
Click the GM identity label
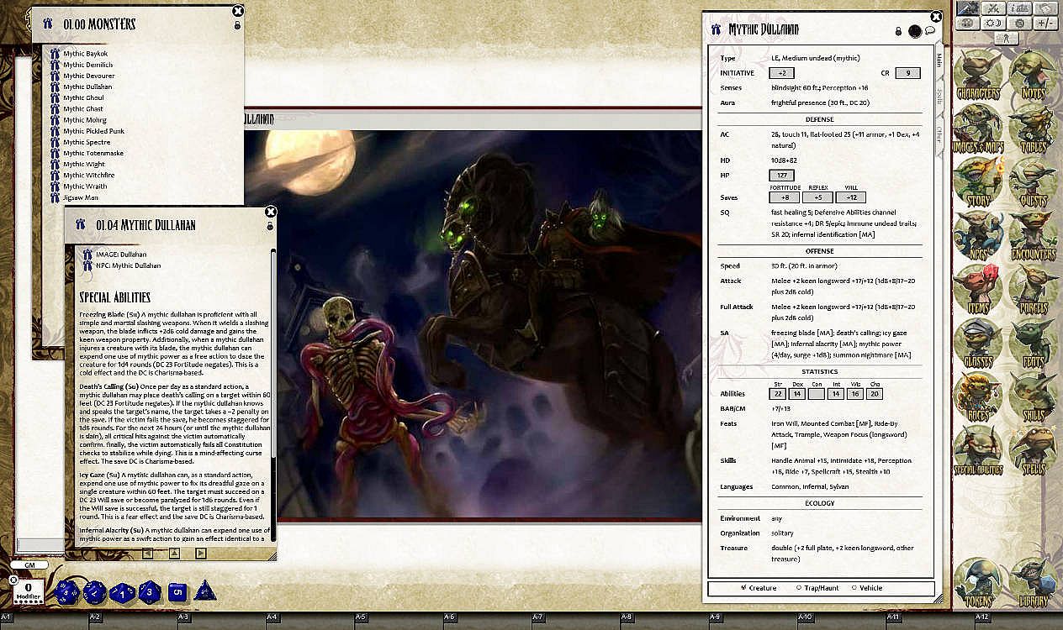29,565
